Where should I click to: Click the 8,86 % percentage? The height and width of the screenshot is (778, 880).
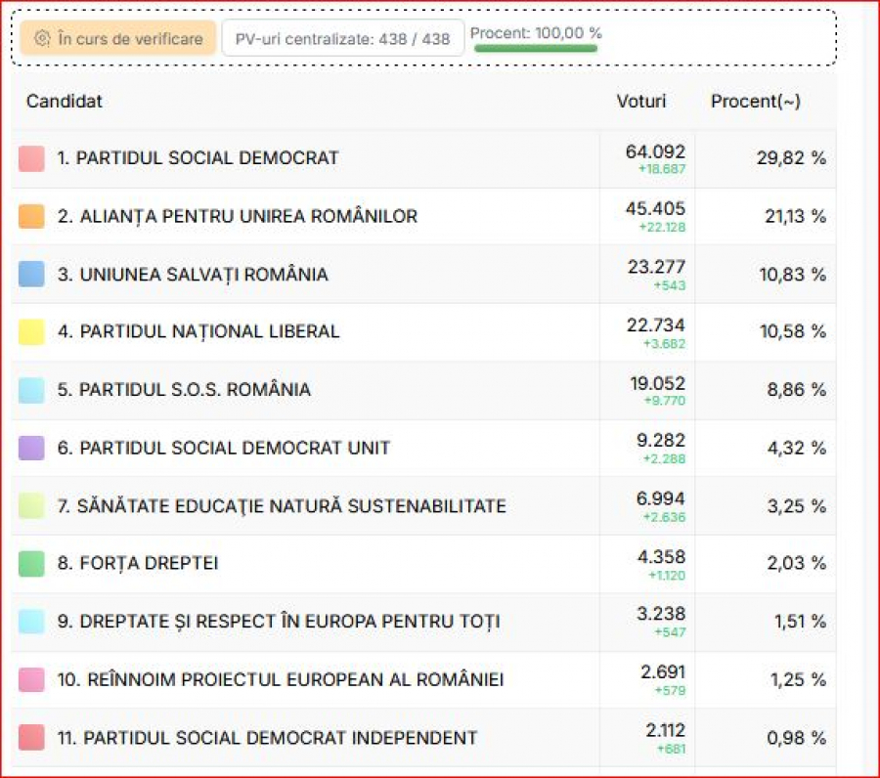[x=796, y=390]
